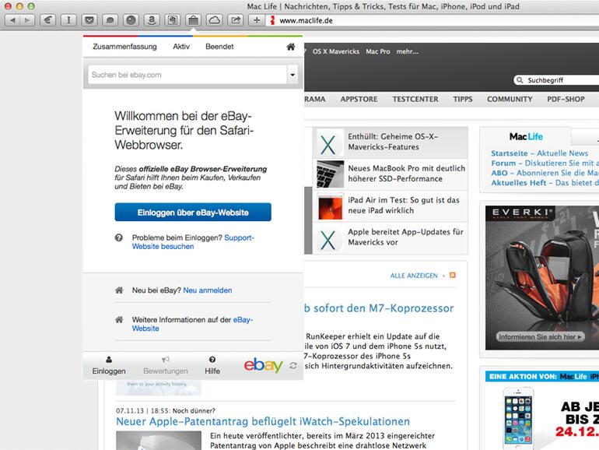Select the TESTCENTER navigation menu item
Viewport: 599px width, 450px height.
tap(415, 100)
